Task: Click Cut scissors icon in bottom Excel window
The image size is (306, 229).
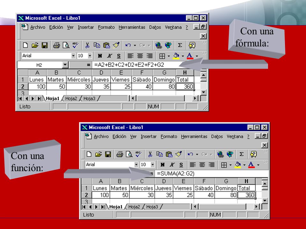Action: (x=150, y=154)
